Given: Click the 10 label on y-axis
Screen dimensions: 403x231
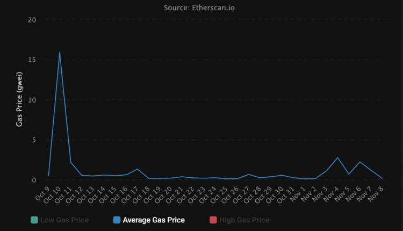Looking at the screenshot, I should click(x=32, y=100).
